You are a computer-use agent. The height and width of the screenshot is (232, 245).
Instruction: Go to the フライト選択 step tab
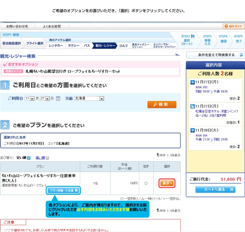point(35,43)
